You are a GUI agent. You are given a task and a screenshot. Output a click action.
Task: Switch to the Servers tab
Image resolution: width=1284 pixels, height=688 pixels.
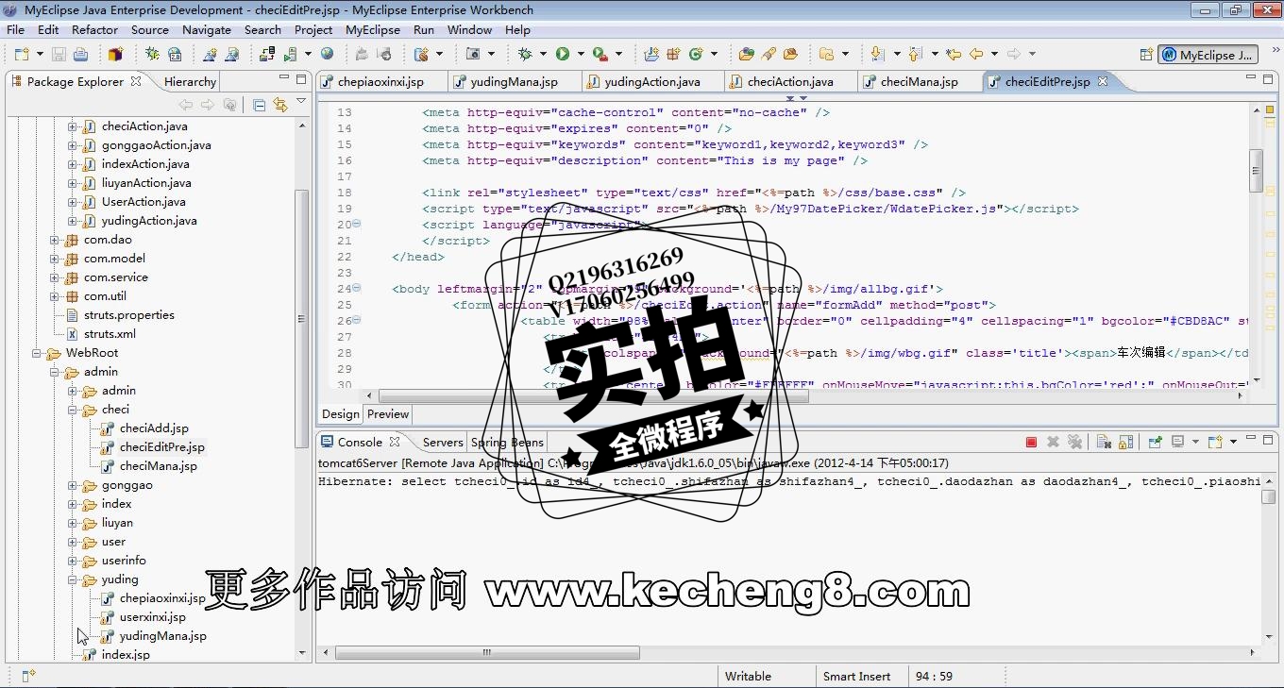pos(442,443)
